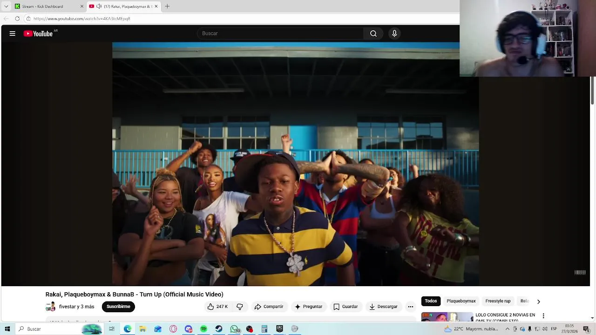Click the Turn Up music video player

tap(296, 164)
